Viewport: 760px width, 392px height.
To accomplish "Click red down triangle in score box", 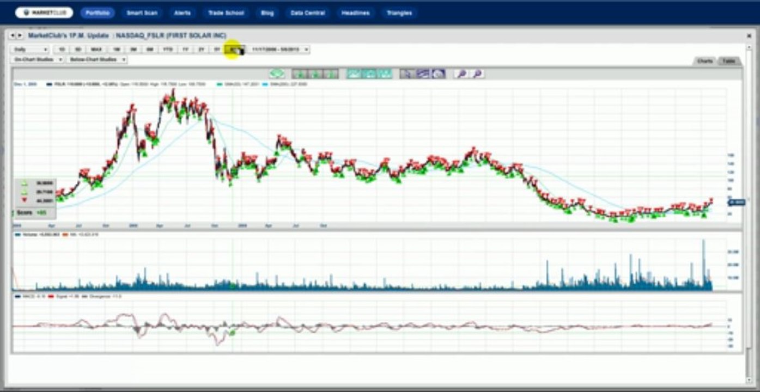I will coord(23,200).
